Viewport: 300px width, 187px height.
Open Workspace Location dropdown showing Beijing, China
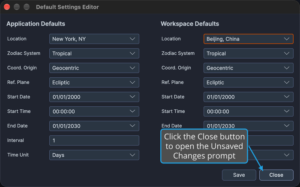point(248,39)
